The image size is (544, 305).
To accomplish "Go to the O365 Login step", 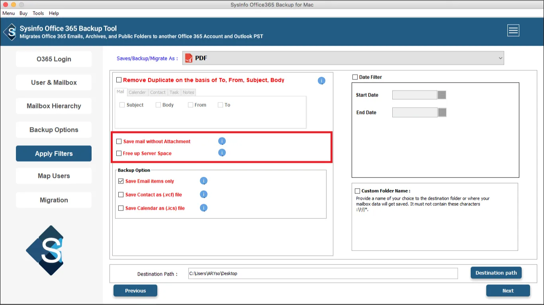I will [54, 59].
